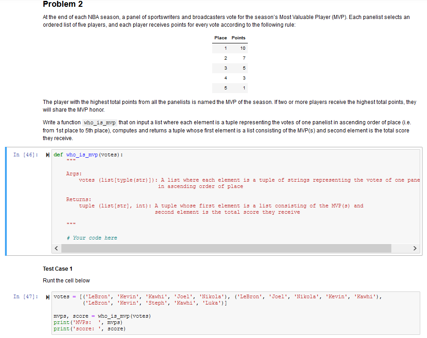
Task: Click the horizontal scrollbar thumb in code cell
Action: pyautogui.click(x=226, y=249)
